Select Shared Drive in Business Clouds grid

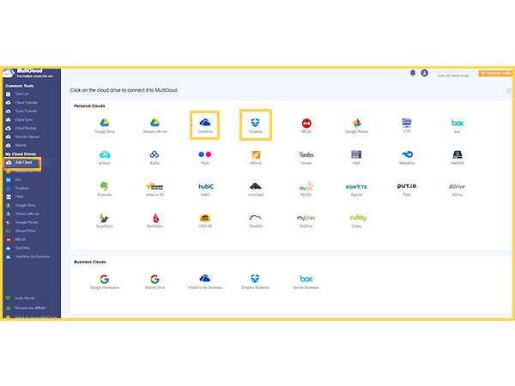154,282
